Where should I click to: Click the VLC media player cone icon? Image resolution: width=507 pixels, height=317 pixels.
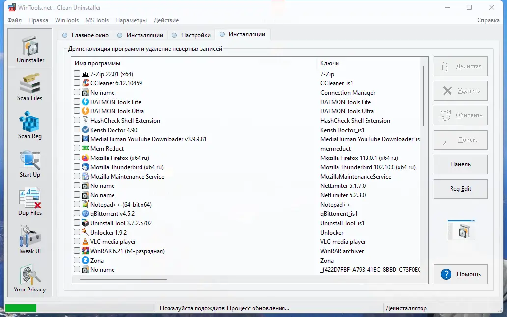[x=85, y=242]
